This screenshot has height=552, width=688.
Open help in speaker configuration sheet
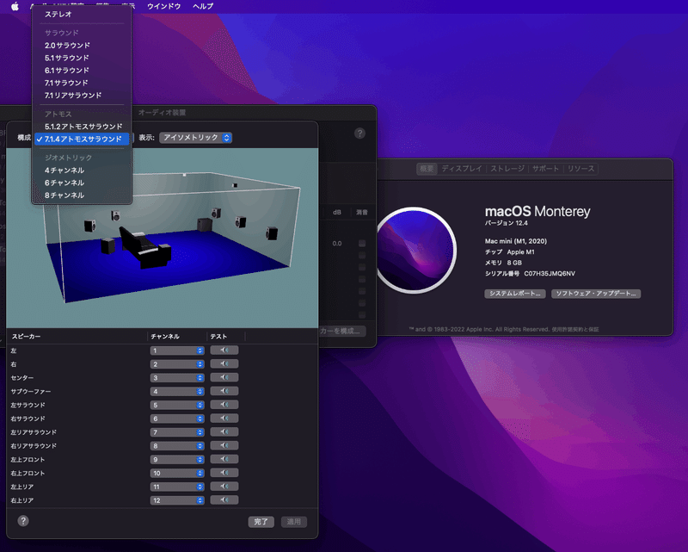pos(23,521)
